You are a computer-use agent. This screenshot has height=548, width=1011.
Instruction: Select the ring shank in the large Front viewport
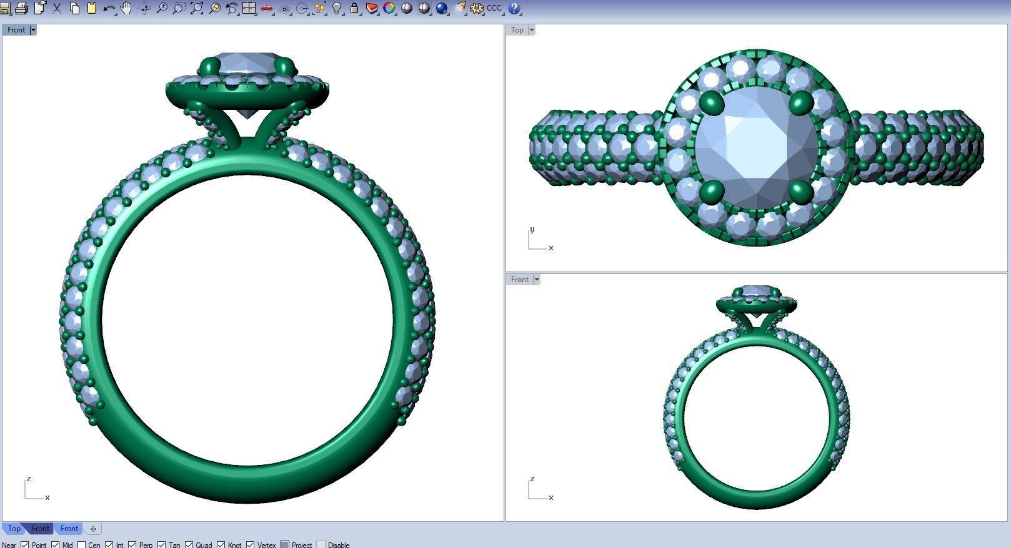point(247,484)
